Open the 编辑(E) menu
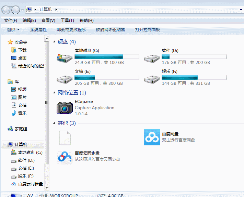 (29, 20)
